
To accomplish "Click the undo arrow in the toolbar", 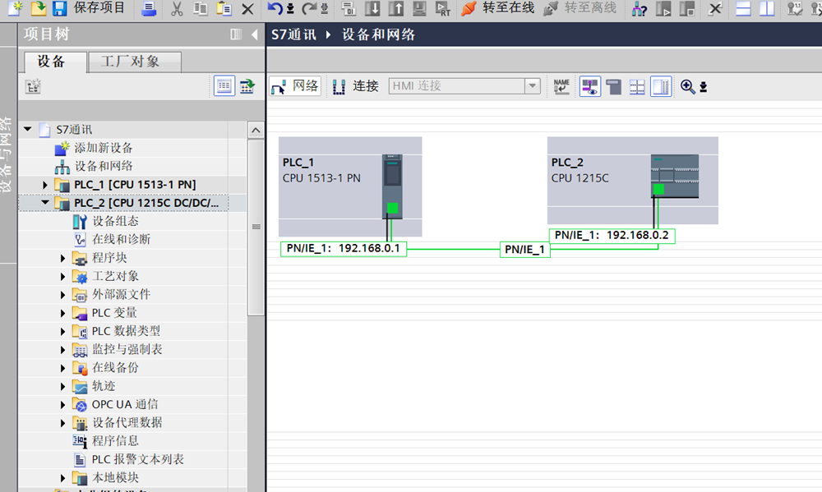I will [x=275, y=9].
